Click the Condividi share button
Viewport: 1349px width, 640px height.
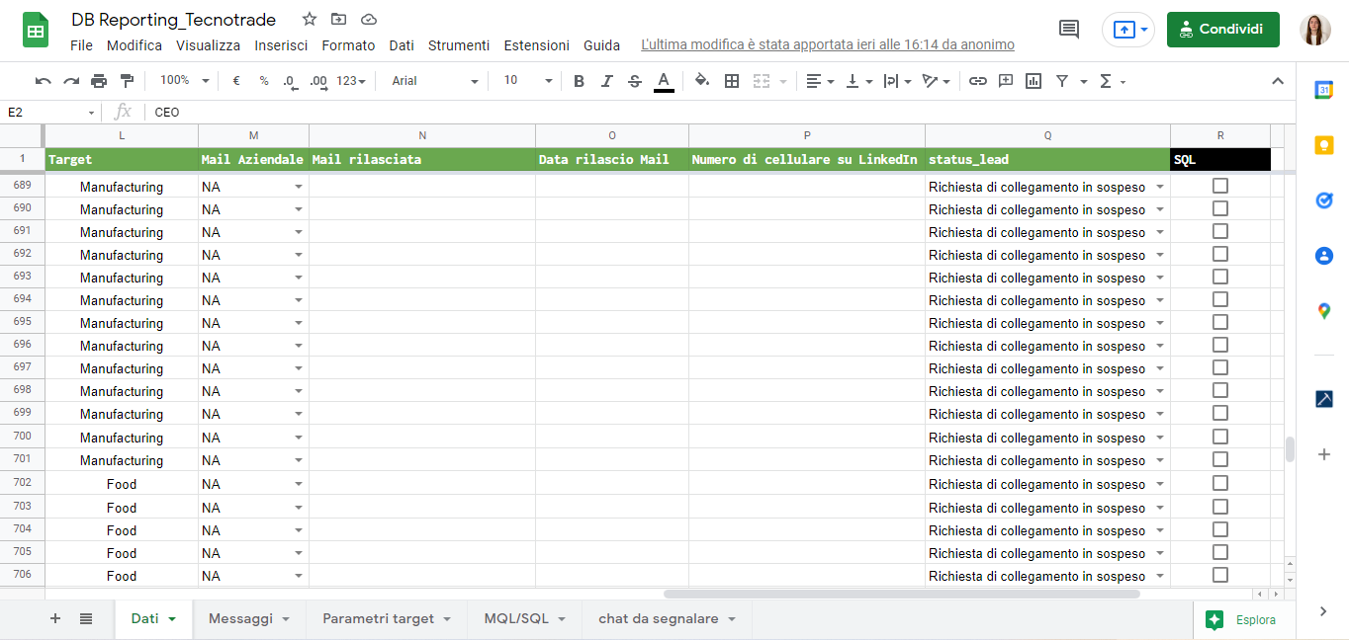pos(1222,30)
